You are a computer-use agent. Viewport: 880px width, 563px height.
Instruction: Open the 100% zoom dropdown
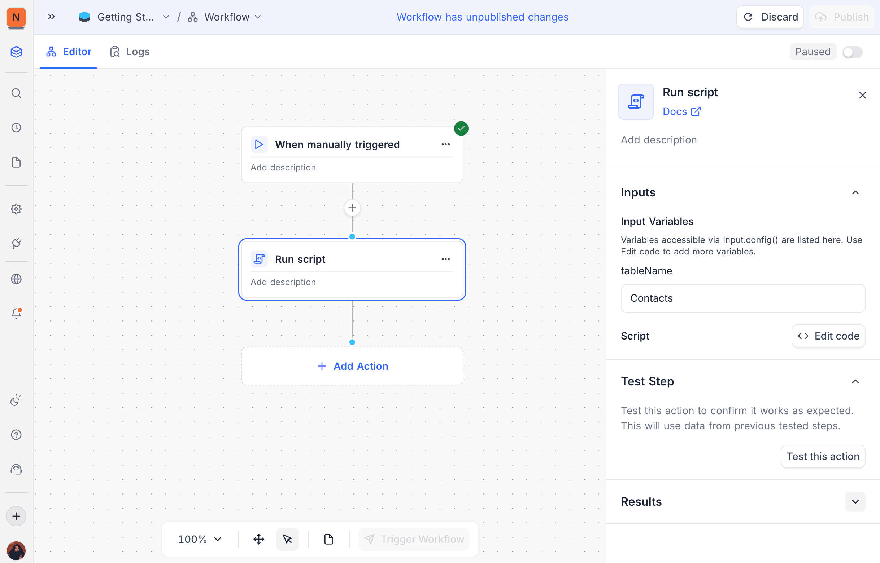(200, 539)
